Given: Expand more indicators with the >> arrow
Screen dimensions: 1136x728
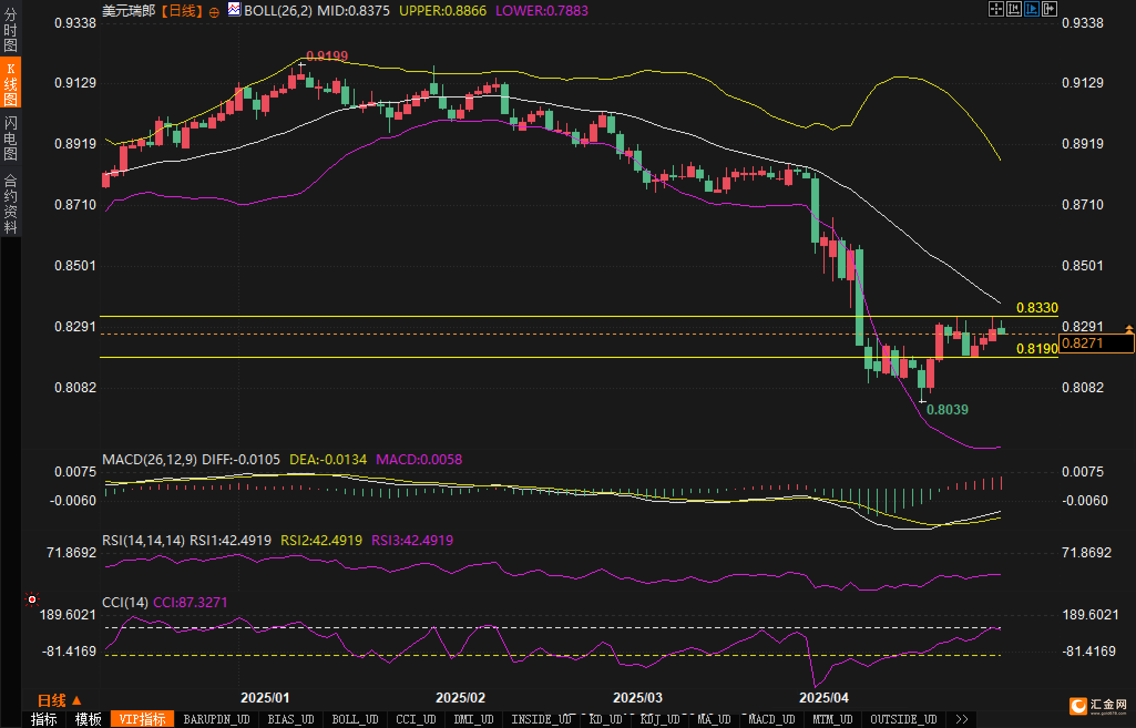Looking at the screenshot, I should (x=962, y=719).
